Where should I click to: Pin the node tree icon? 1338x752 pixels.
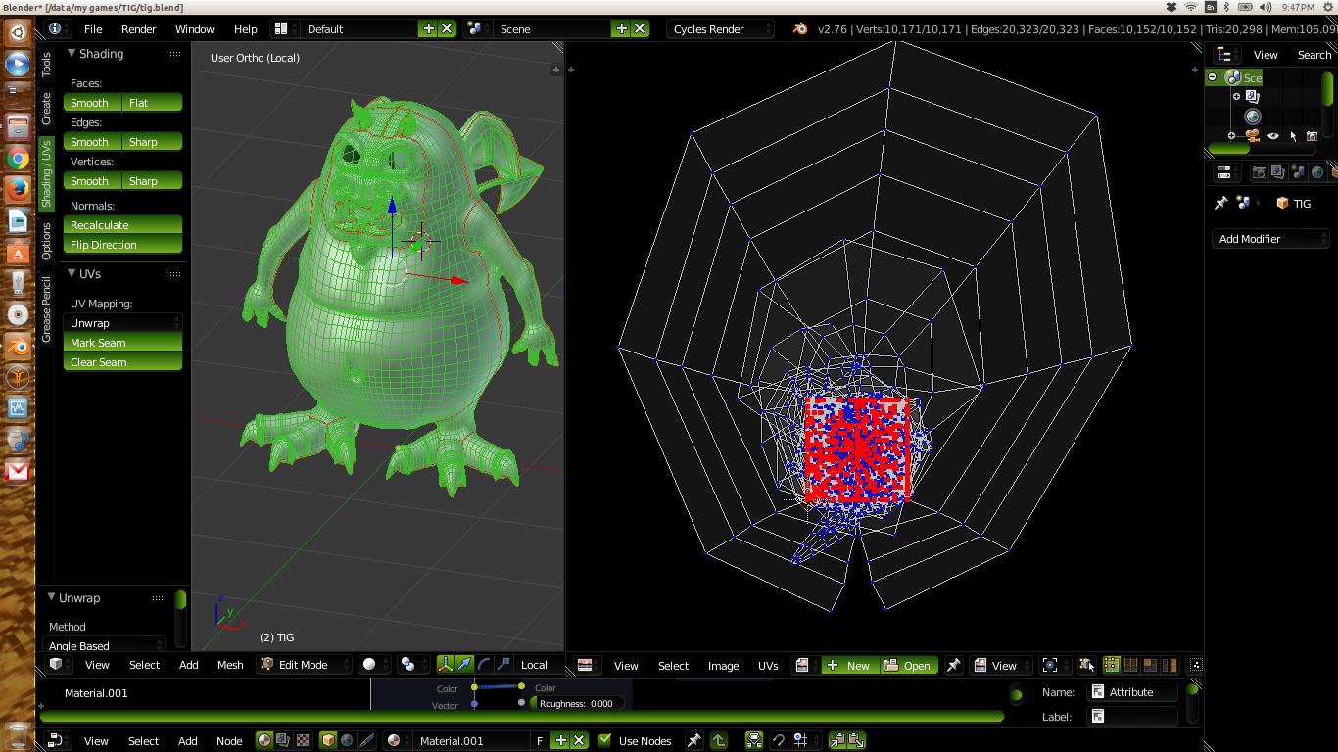coord(694,740)
